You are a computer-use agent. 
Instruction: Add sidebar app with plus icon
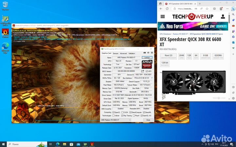click(x=233, y=54)
